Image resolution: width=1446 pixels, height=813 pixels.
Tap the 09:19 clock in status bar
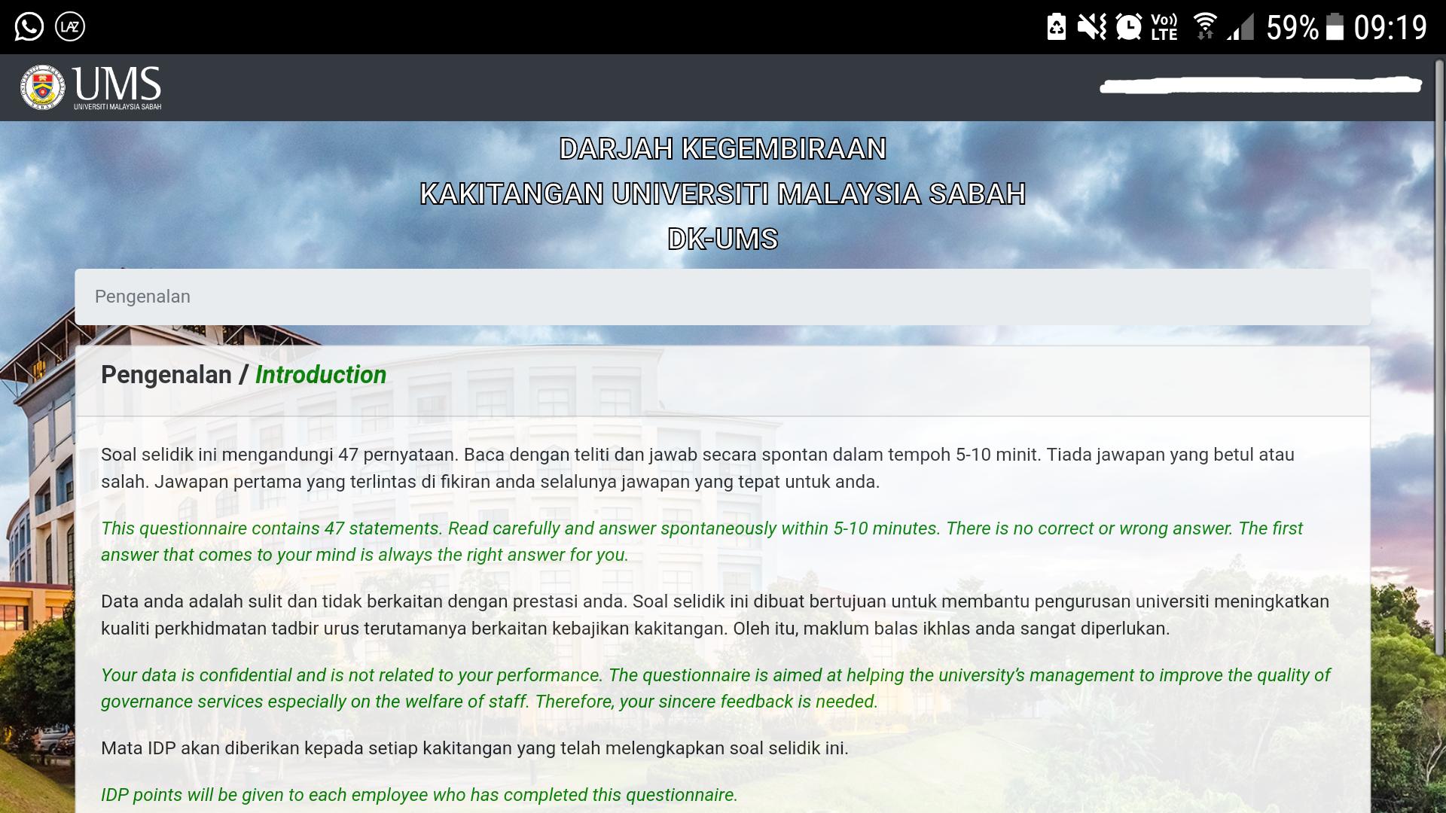coord(1390,28)
